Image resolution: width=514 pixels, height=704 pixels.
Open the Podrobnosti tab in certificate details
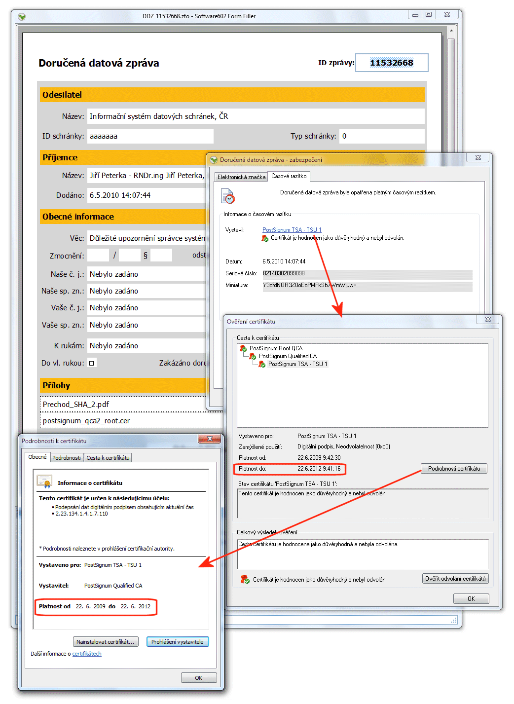pyautogui.click(x=67, y=458)
